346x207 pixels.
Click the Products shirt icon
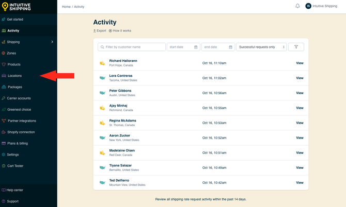point(4,64)
